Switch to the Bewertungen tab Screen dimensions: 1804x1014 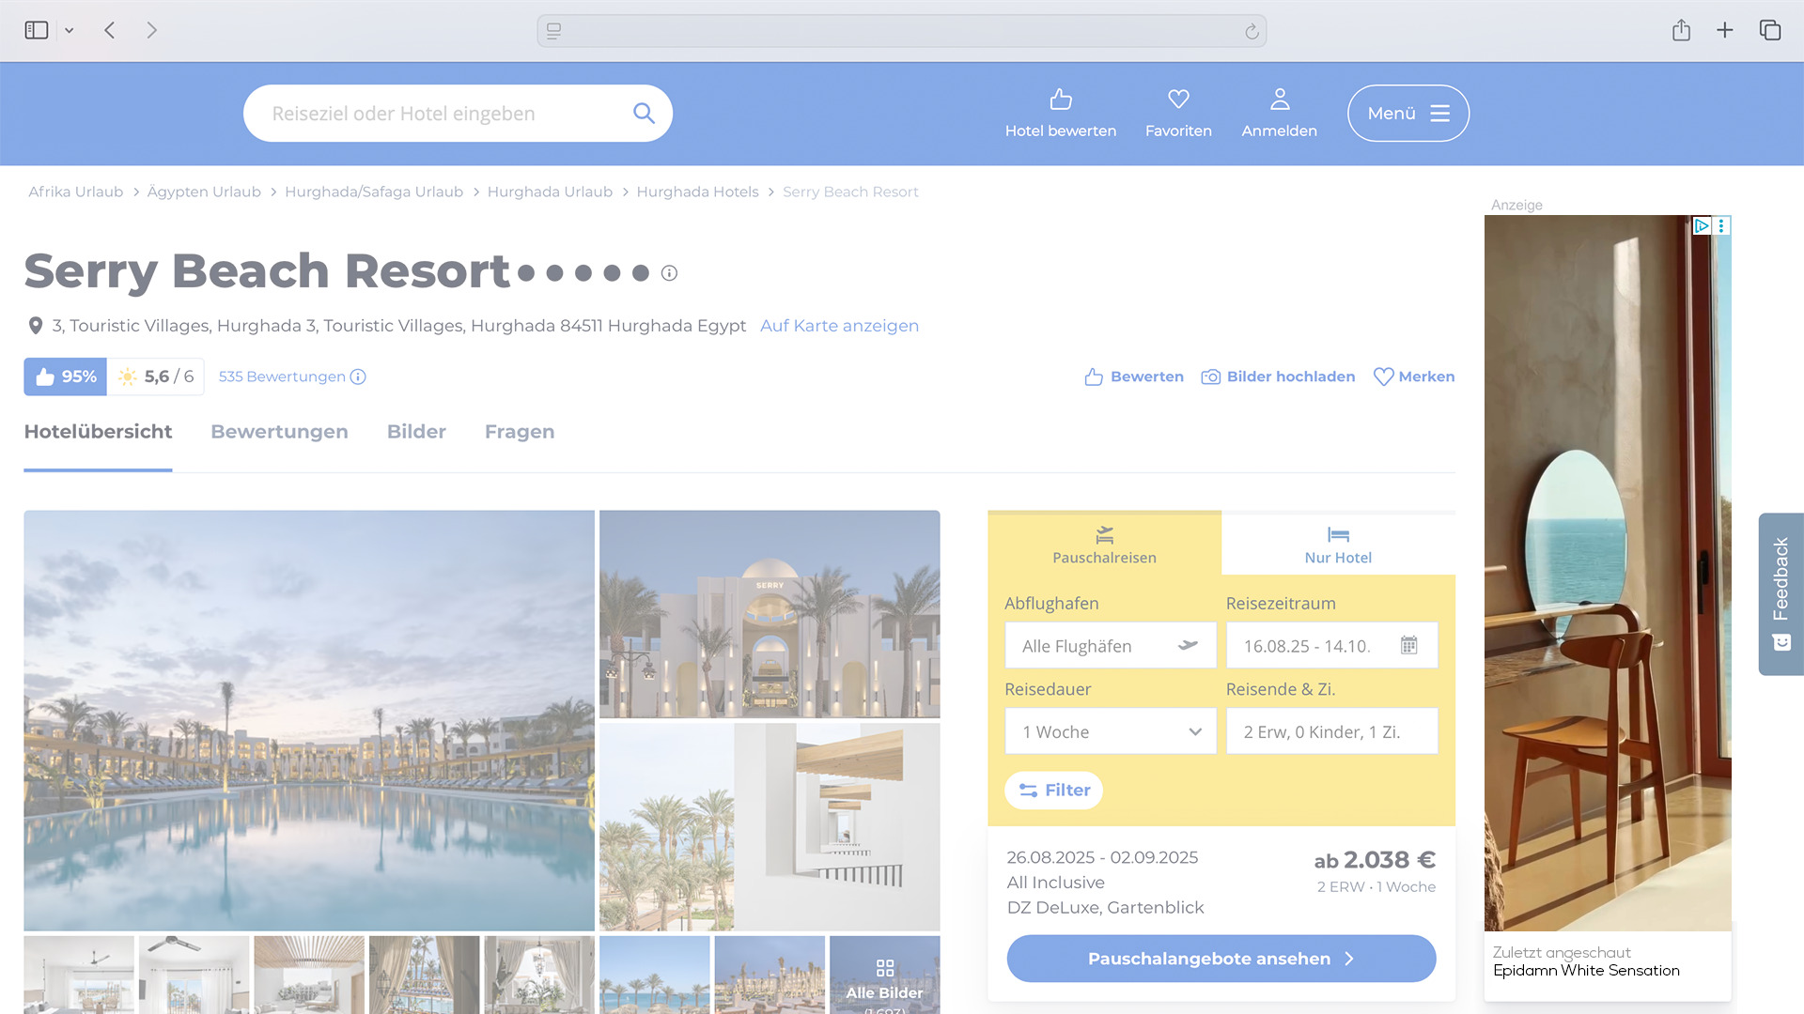(279, 432)
